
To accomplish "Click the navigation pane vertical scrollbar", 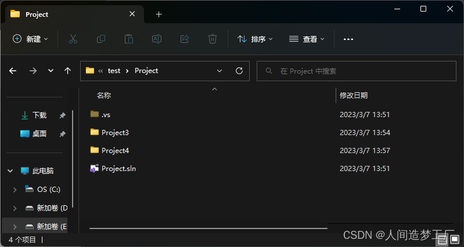I will tap(73, 159).
